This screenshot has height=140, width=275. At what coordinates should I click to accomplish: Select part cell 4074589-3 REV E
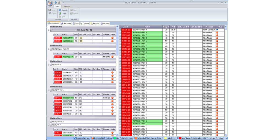coord(147,85)
